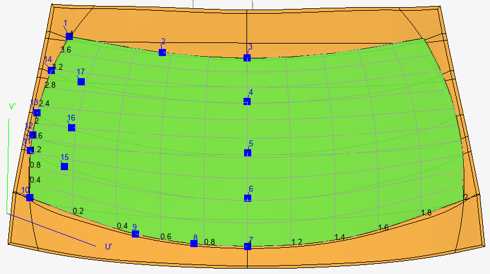The width and height of the screenshot is (490, 274).
Task: Pick point marker 4 on center line
Action: [247, 101]
